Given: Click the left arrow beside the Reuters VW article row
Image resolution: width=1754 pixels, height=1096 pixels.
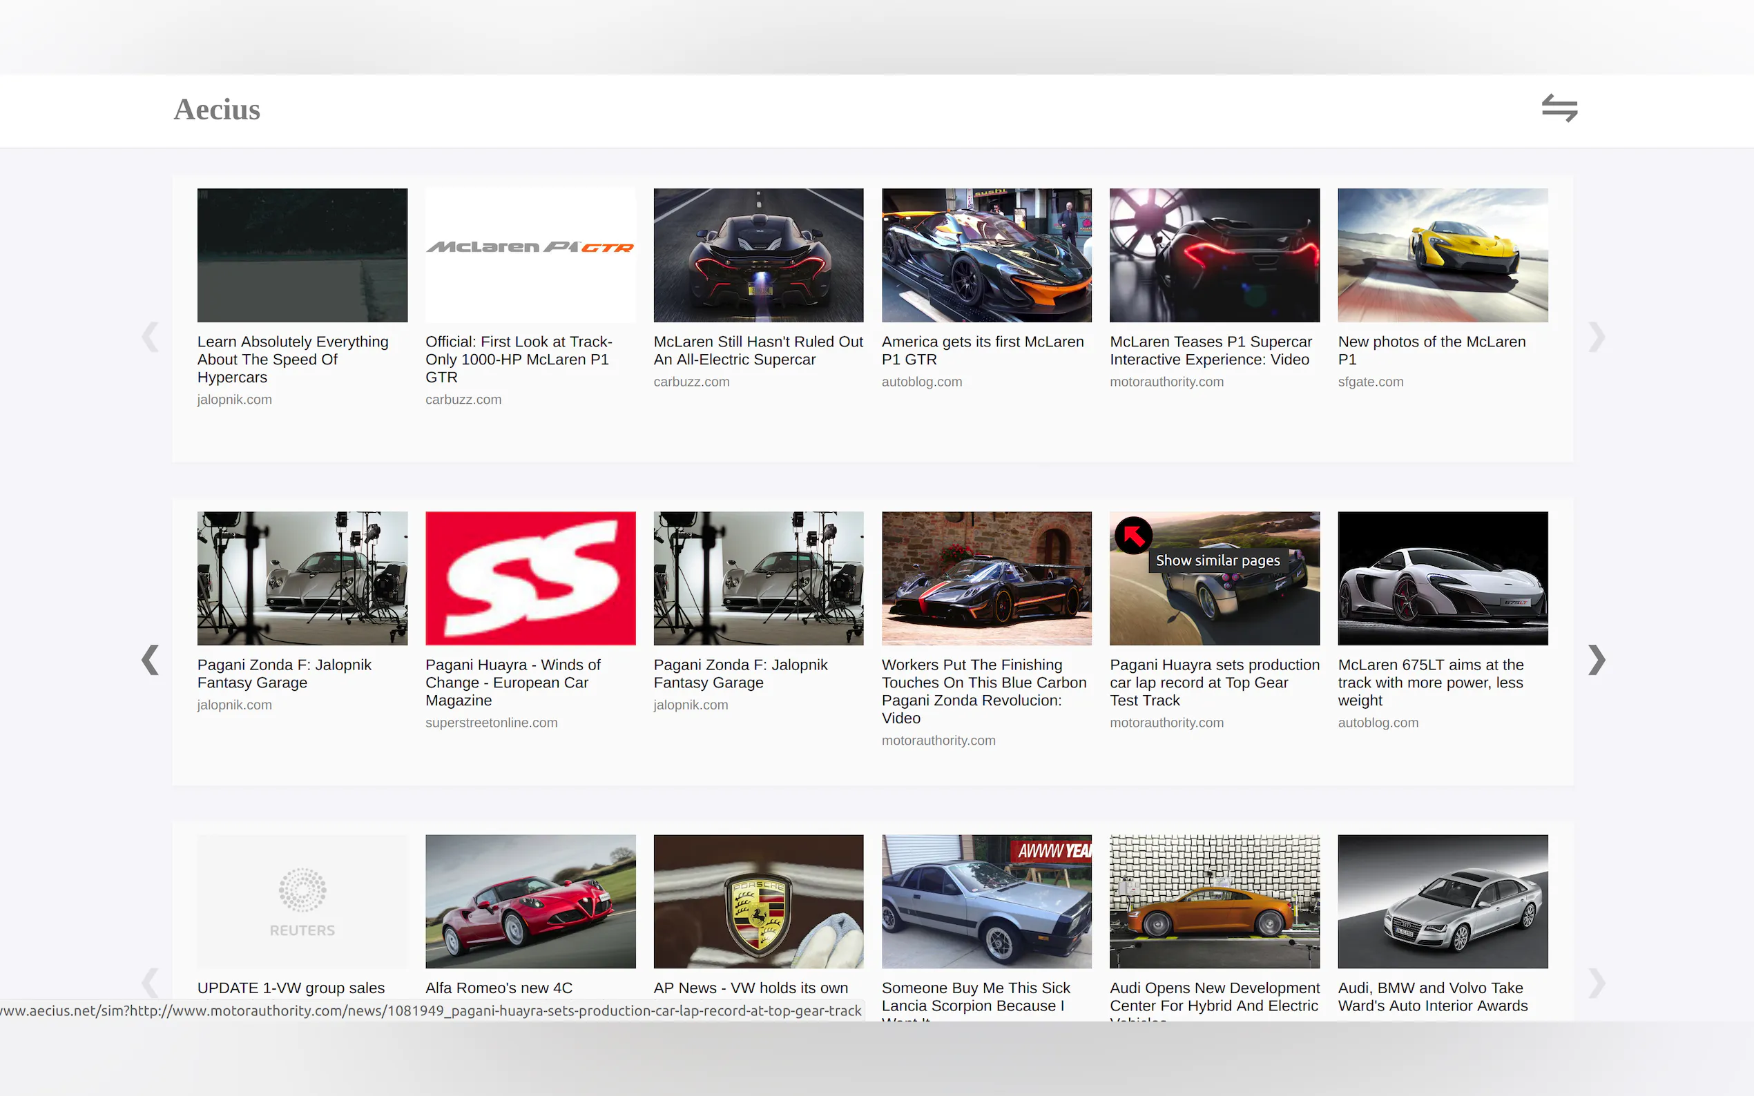Looking at the screenshot, I should click(x=150, y=984).
